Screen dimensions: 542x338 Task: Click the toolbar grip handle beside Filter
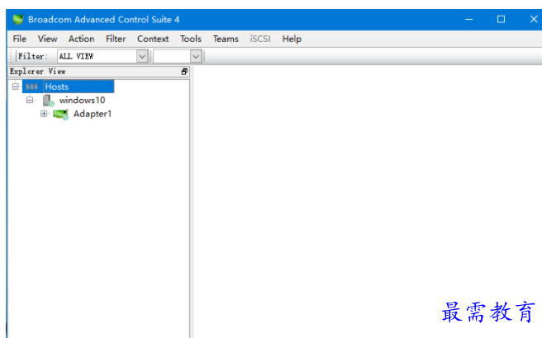pyautogui.click(x=11, y=56)
